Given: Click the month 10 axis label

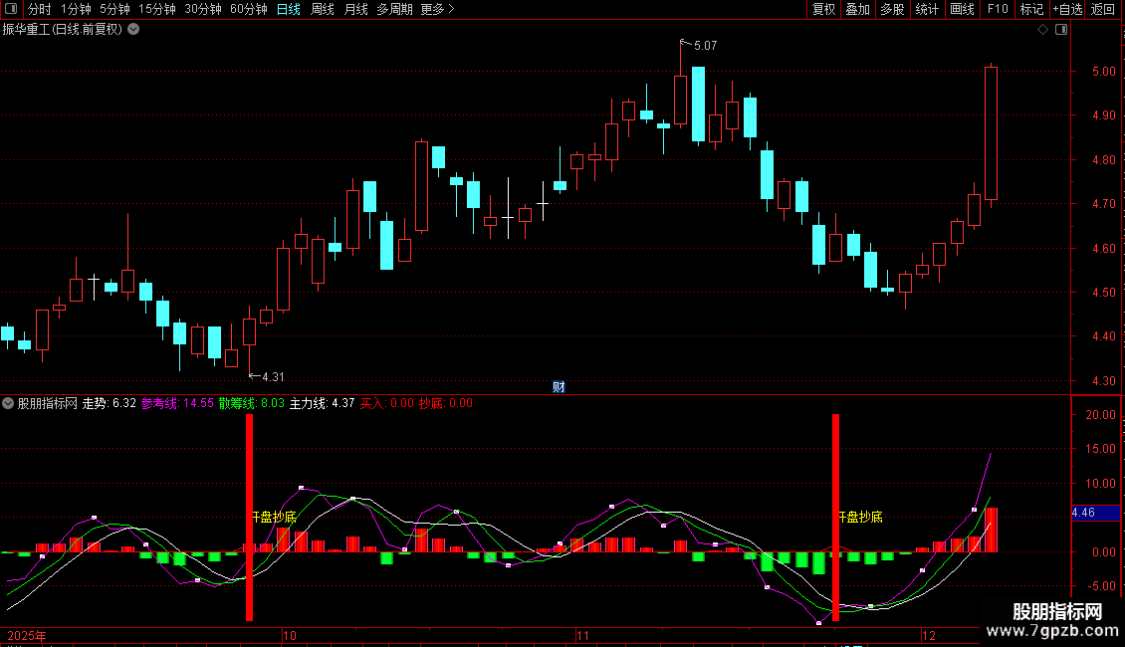Looking at the screenshot, I should coord(289,636).
